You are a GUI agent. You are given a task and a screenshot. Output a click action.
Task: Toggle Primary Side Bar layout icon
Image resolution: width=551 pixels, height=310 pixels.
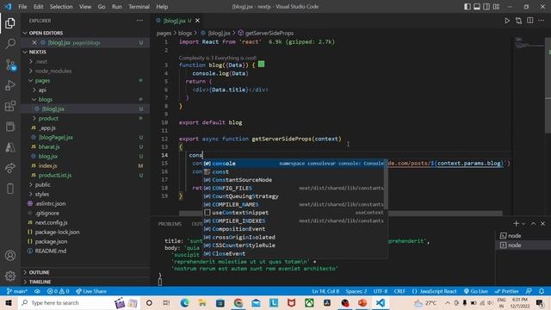[x=467, y=7]
